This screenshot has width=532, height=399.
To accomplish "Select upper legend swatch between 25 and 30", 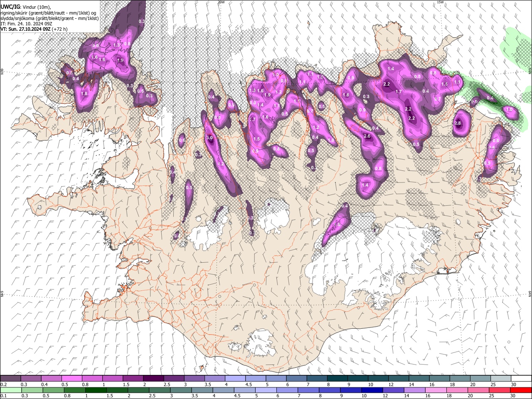I will [x=501, y=379].
